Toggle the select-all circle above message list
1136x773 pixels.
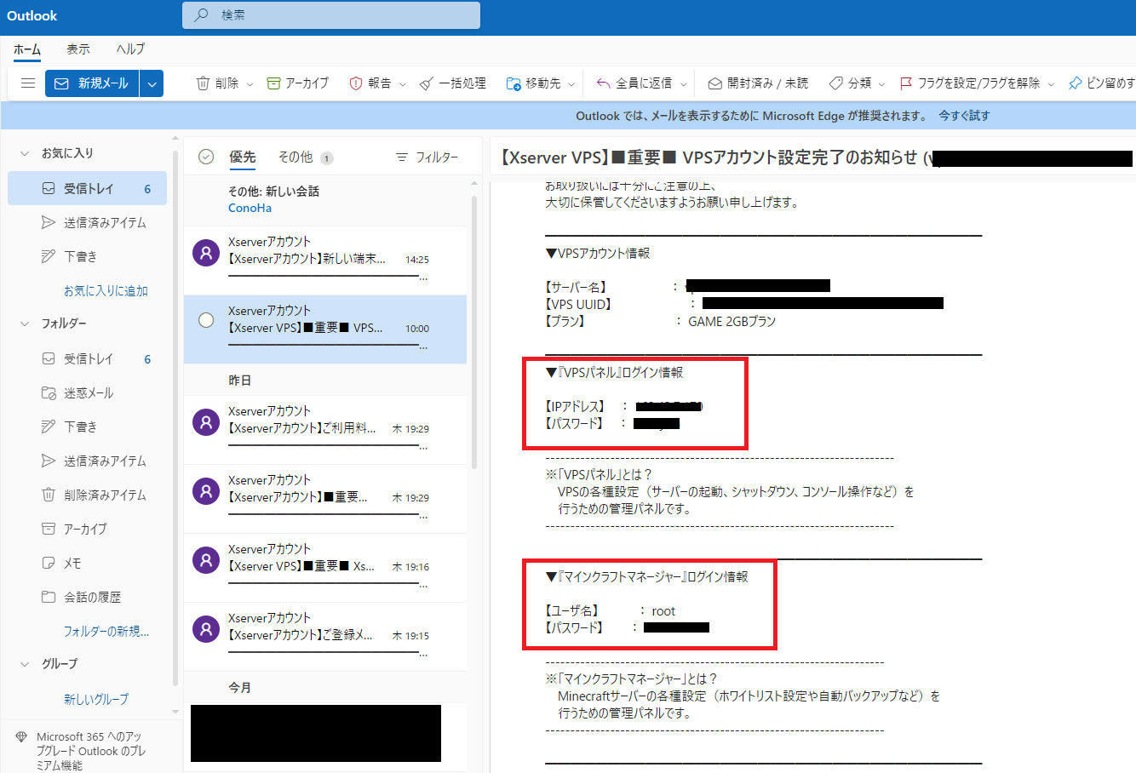(205, 157)
